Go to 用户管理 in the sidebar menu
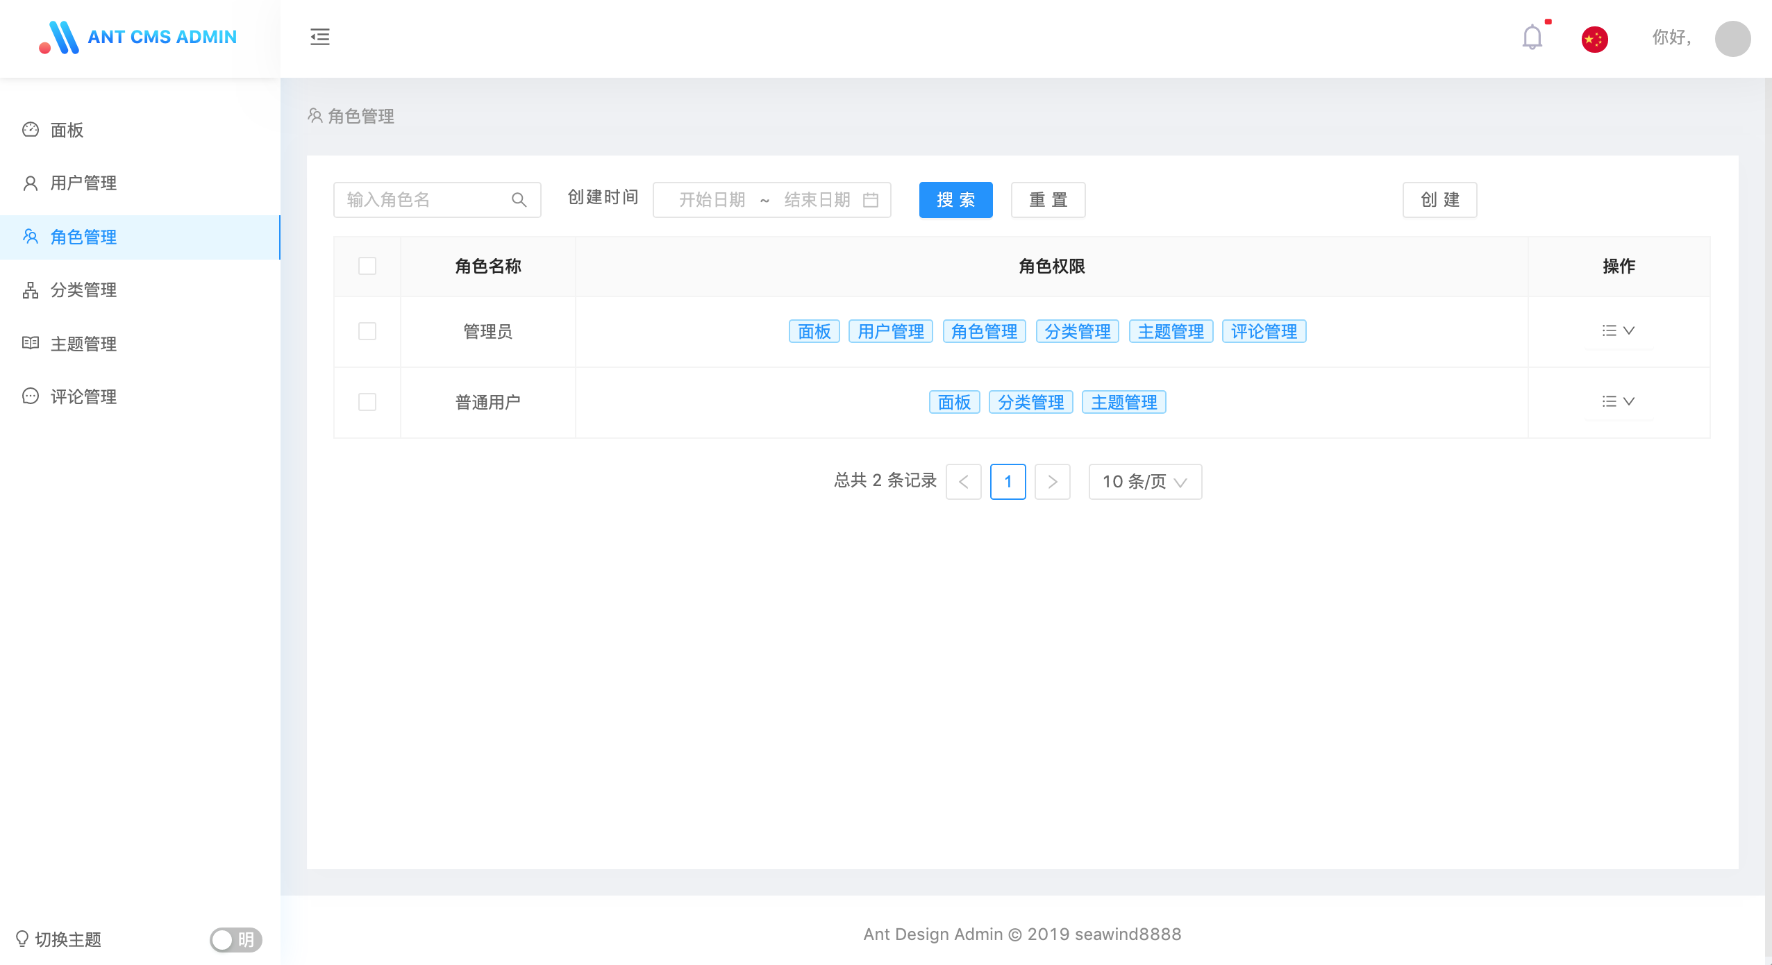1772x965 pixels. click(83, 183)
